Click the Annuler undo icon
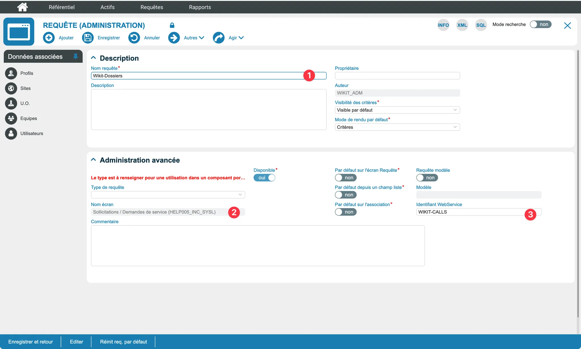The width and height of the screenshot is (581, 349). (134, 38)
